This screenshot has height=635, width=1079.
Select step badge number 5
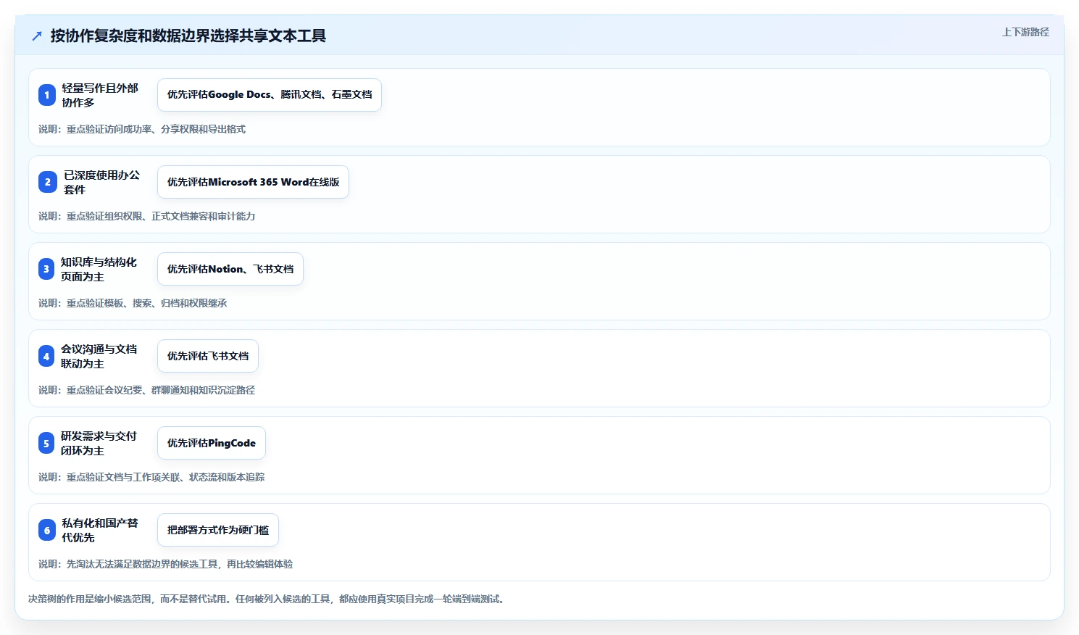click(46, 443)
